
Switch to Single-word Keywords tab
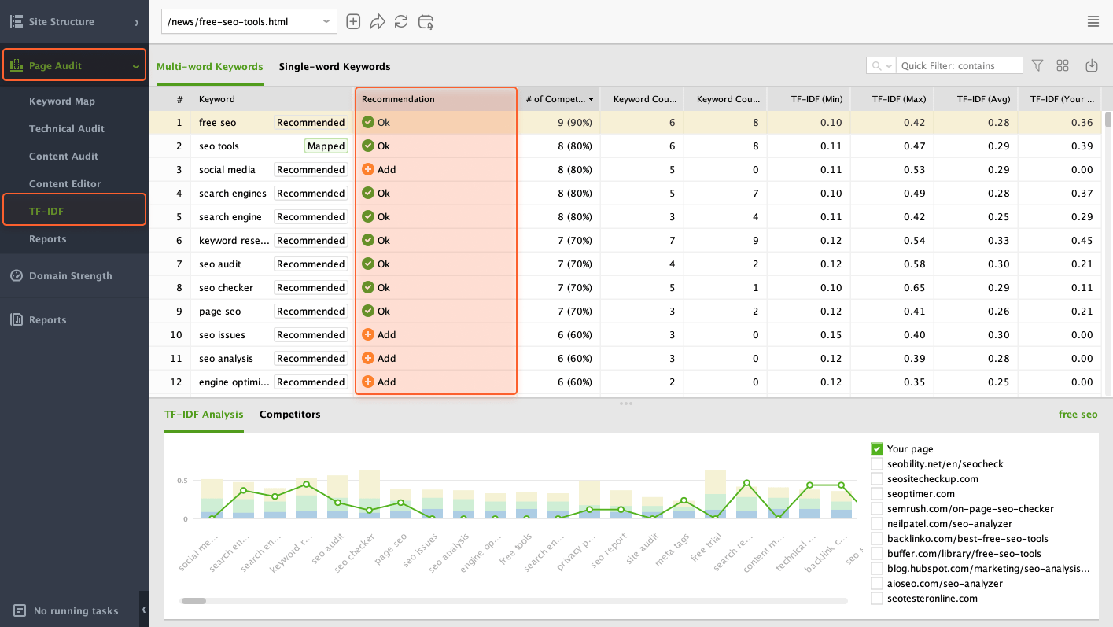(x=334, y=66)
